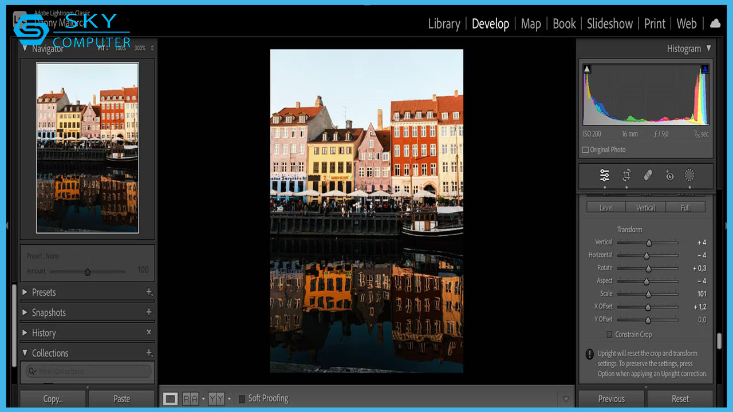Add a new preset with the plus icon

coord(149,292)
